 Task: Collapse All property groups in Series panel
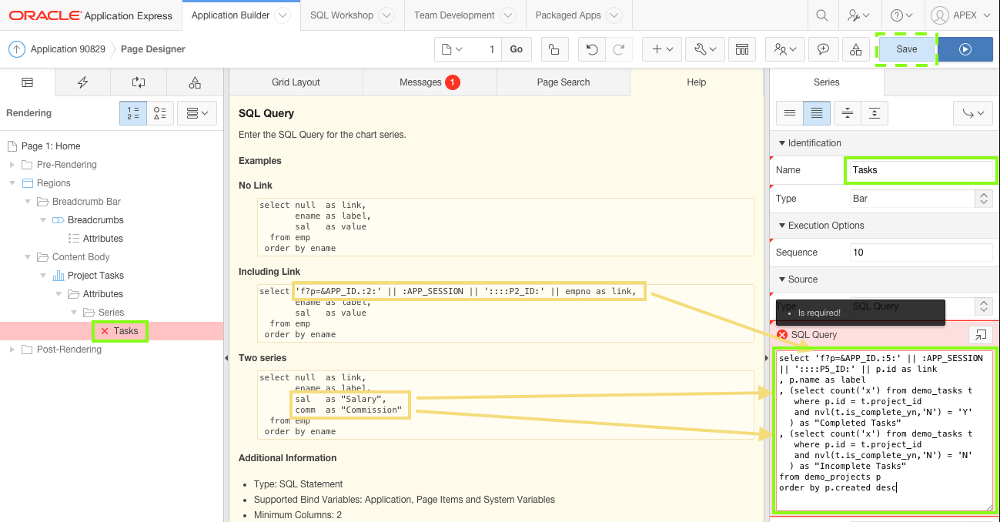click(846, 112)
